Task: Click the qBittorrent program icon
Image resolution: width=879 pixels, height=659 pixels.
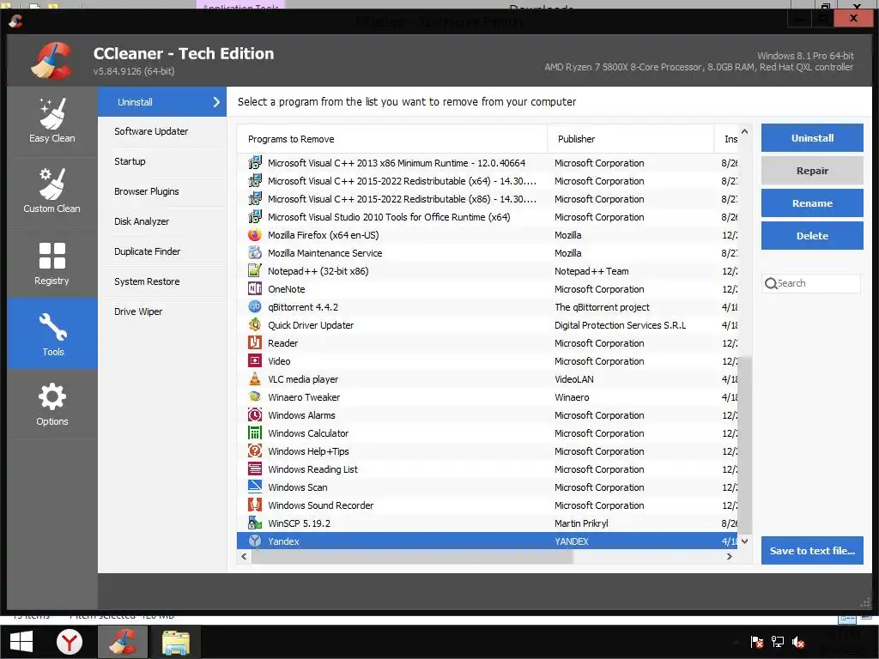Action: click(x=254, y=307)
